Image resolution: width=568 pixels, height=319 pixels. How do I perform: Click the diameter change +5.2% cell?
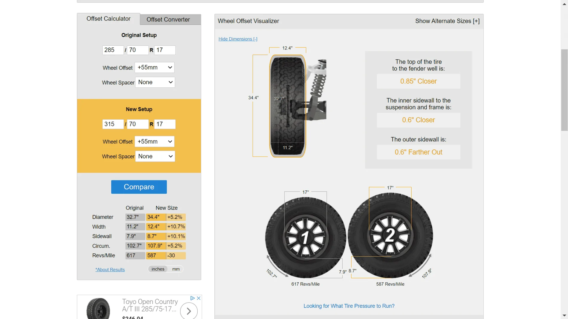[x=176, y=217]
